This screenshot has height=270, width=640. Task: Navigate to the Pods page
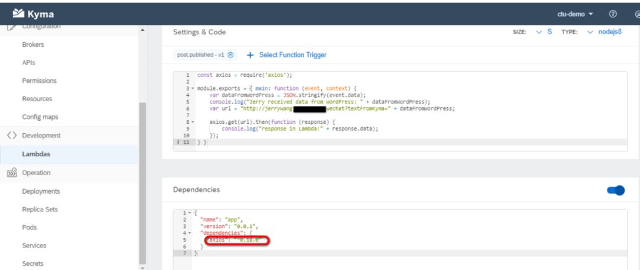[30, 227]
